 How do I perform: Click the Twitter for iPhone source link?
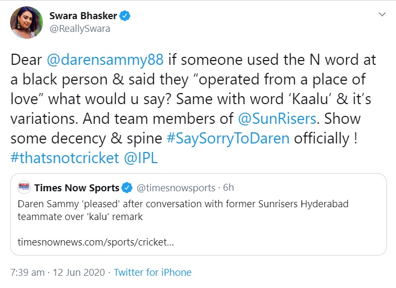coord(153,272)
